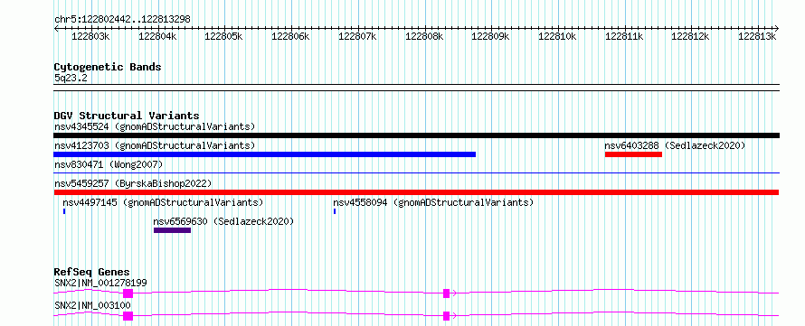Click the 122811k ruler position

(624, 36)
